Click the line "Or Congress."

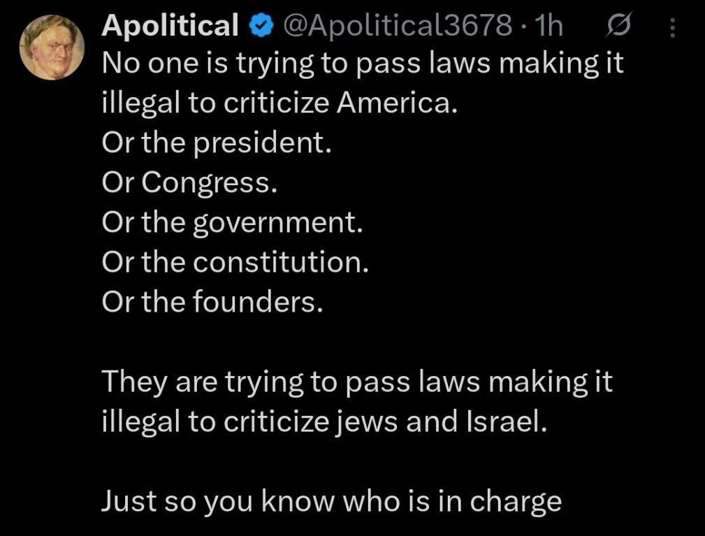[189, 182]
